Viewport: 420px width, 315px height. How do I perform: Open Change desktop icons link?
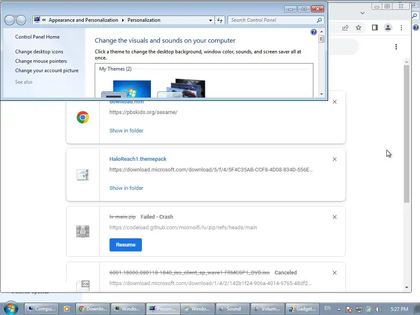(39, 52)
